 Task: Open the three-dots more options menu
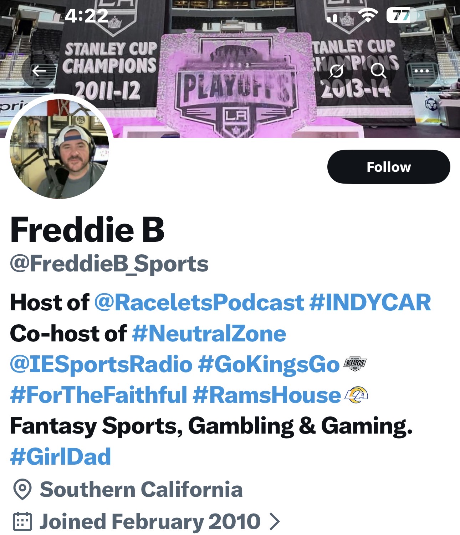point(421,71)
